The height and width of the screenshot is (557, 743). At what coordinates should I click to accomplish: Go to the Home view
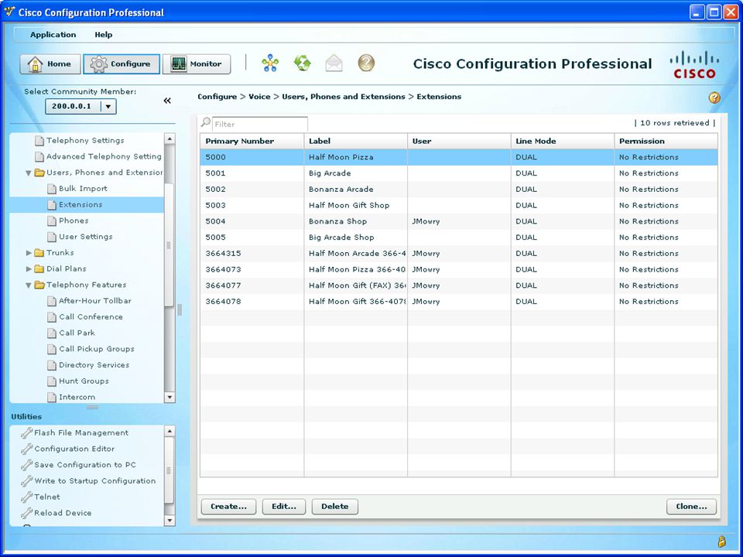click(50, 64)
